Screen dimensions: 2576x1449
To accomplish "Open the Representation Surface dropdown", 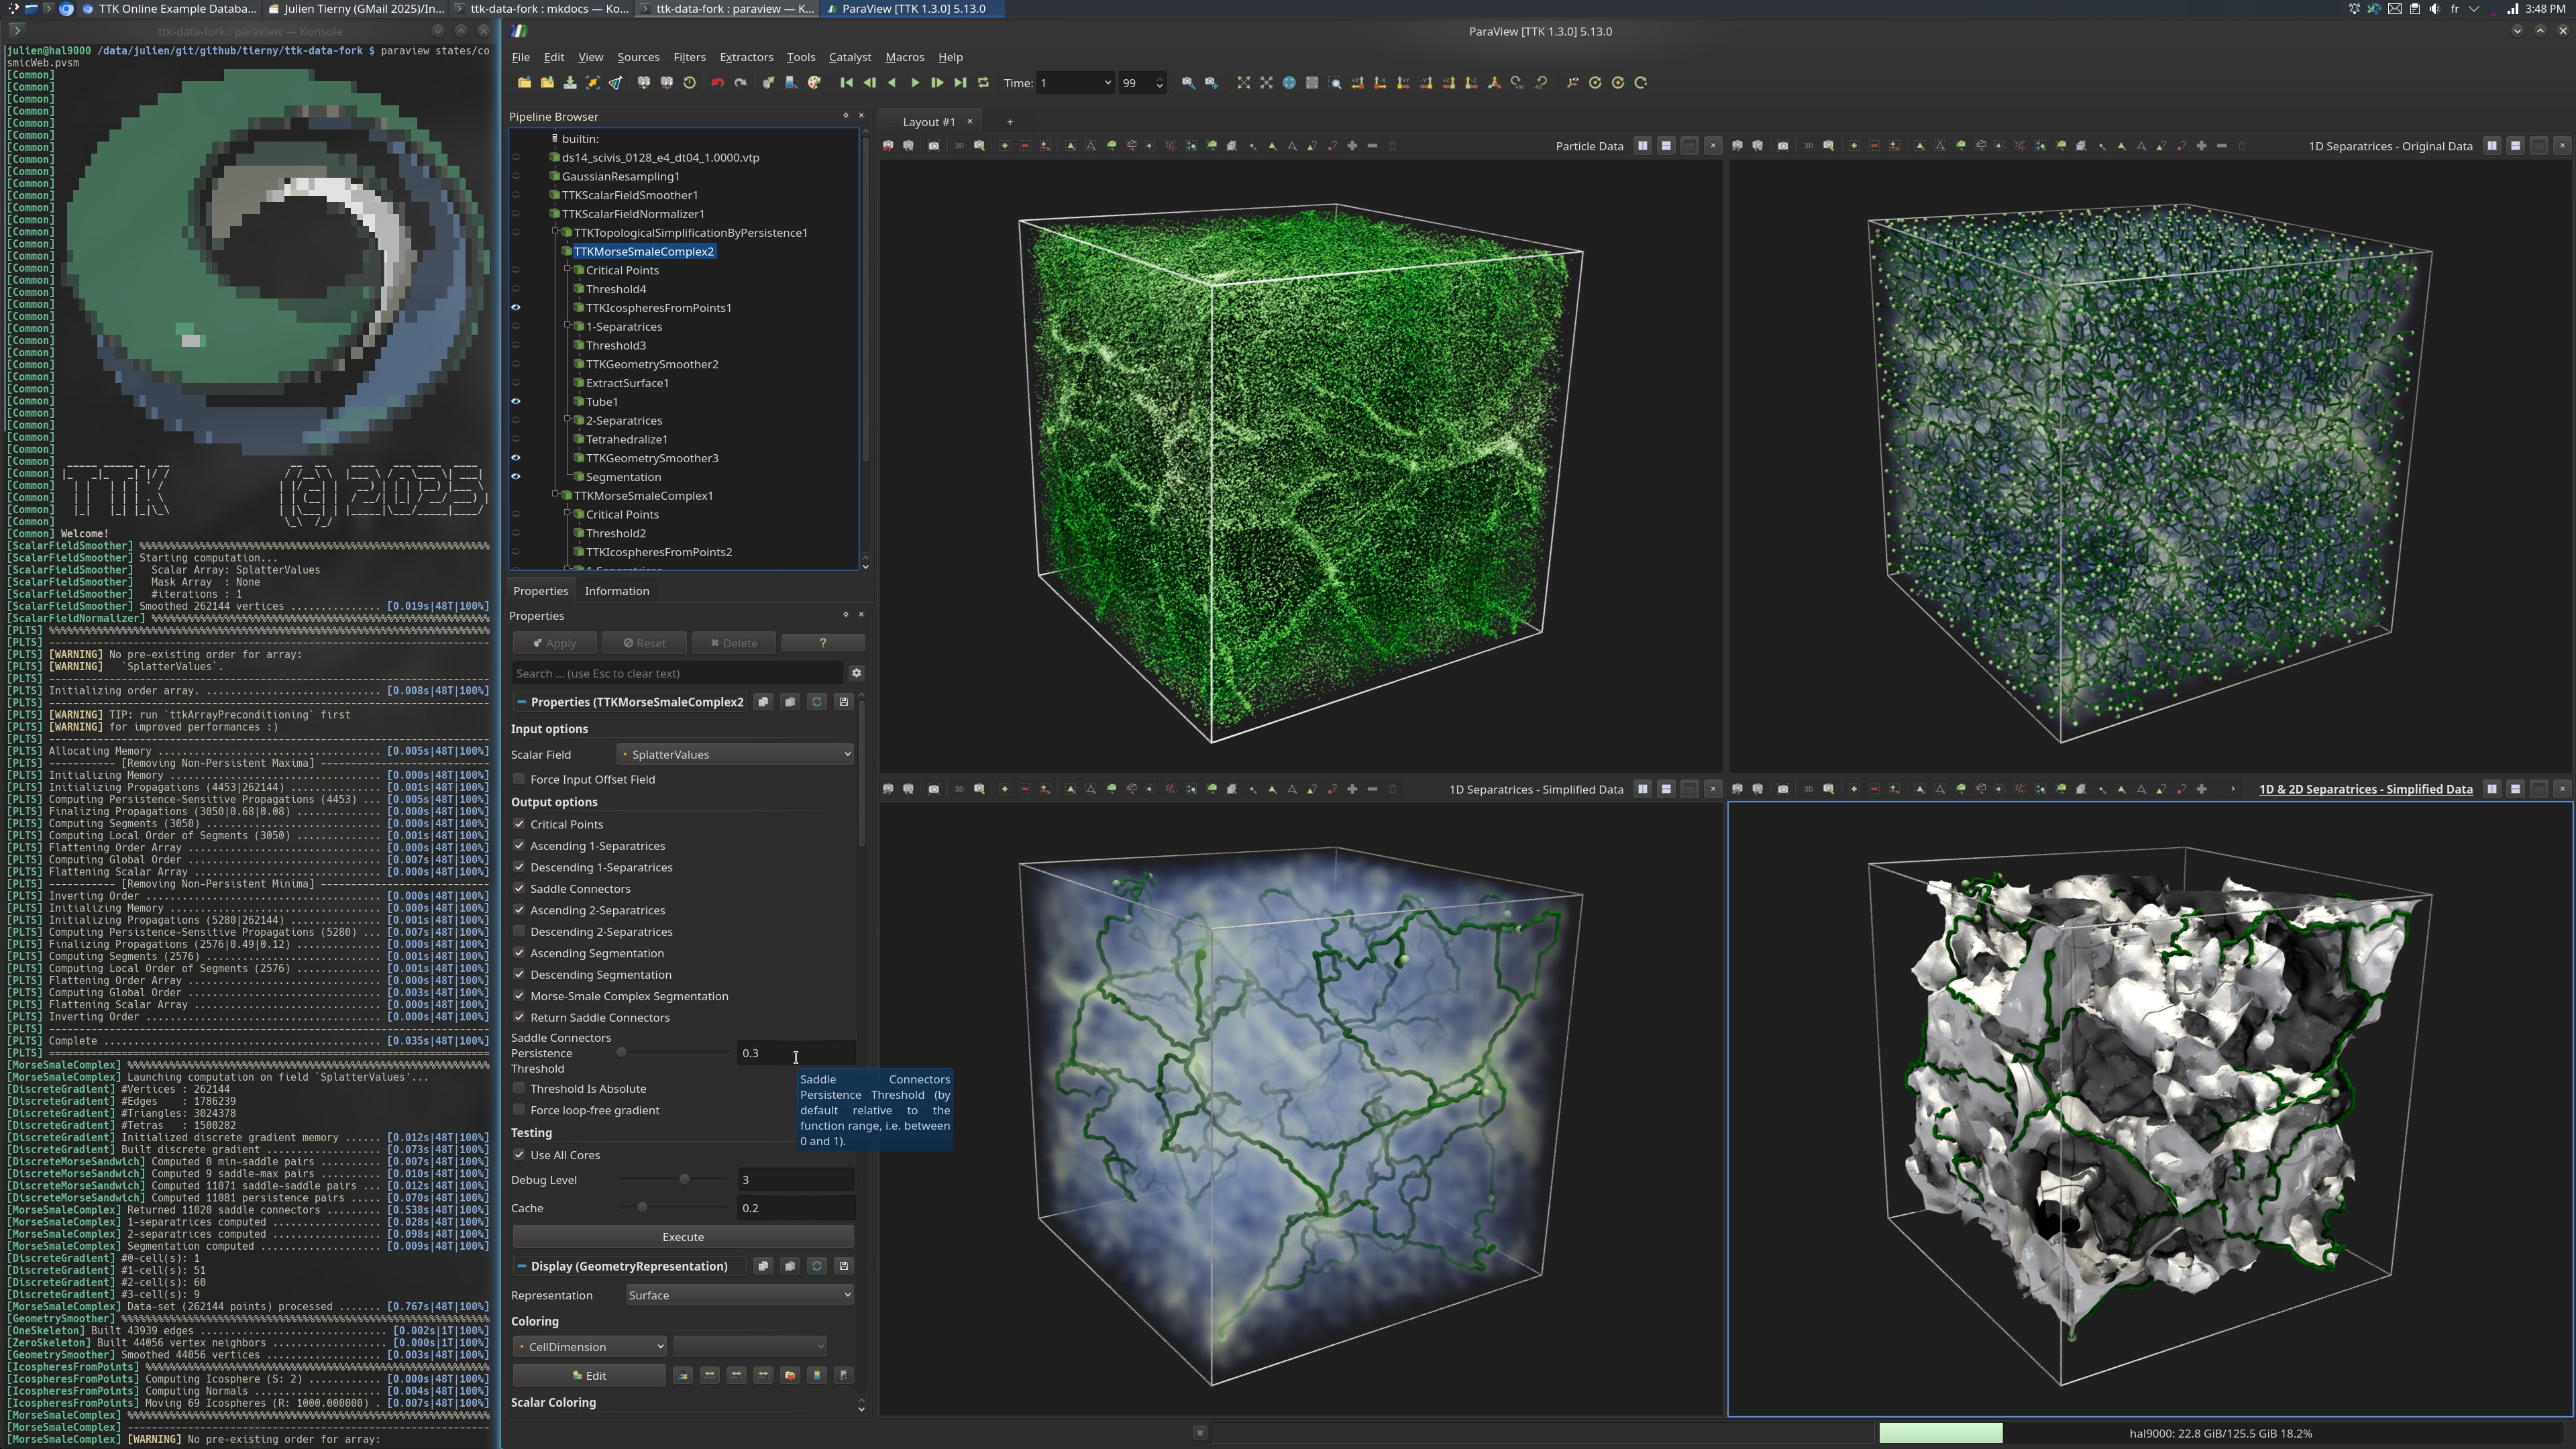I will click(x=740, y=1296).
